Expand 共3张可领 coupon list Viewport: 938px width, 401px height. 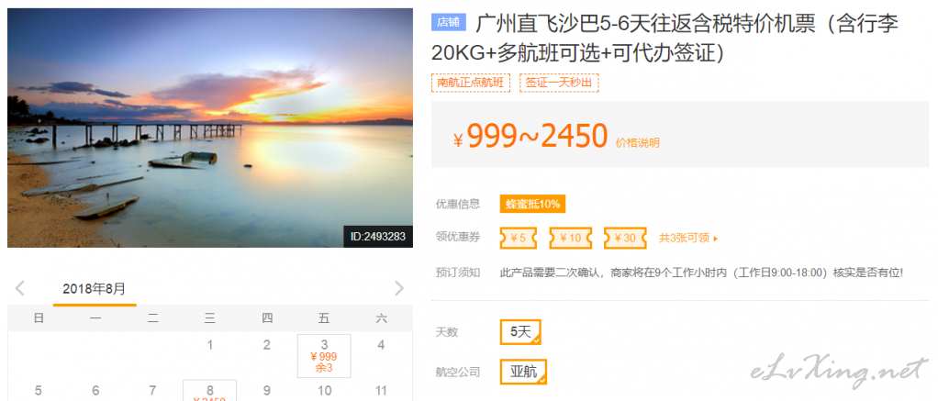pos(688,239)
